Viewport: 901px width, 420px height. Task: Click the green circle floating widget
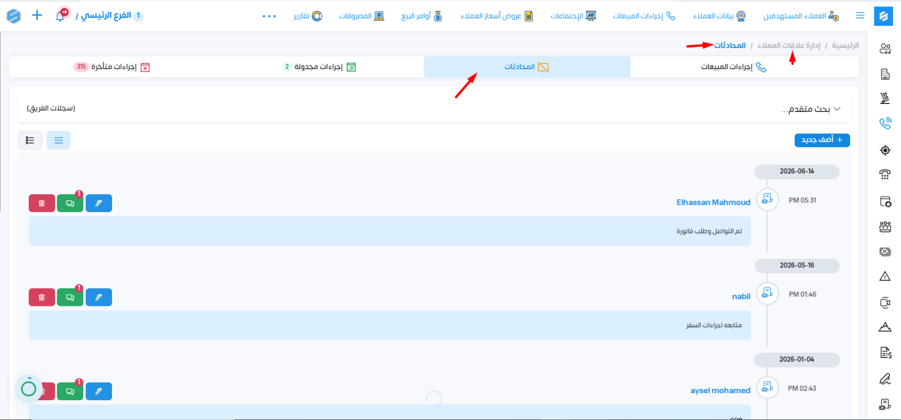coord(28,389)
